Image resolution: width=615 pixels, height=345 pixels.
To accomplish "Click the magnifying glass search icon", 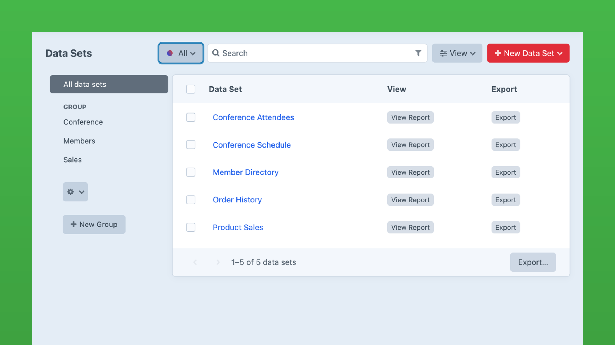I will [216, 53].
